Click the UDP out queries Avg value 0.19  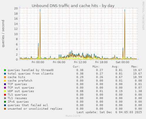click(119, 91)
